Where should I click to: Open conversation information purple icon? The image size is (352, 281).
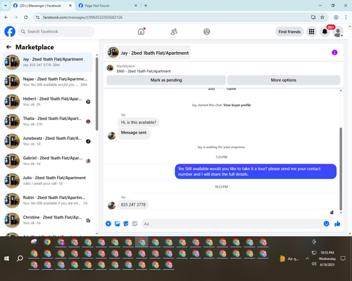[334, 53]
